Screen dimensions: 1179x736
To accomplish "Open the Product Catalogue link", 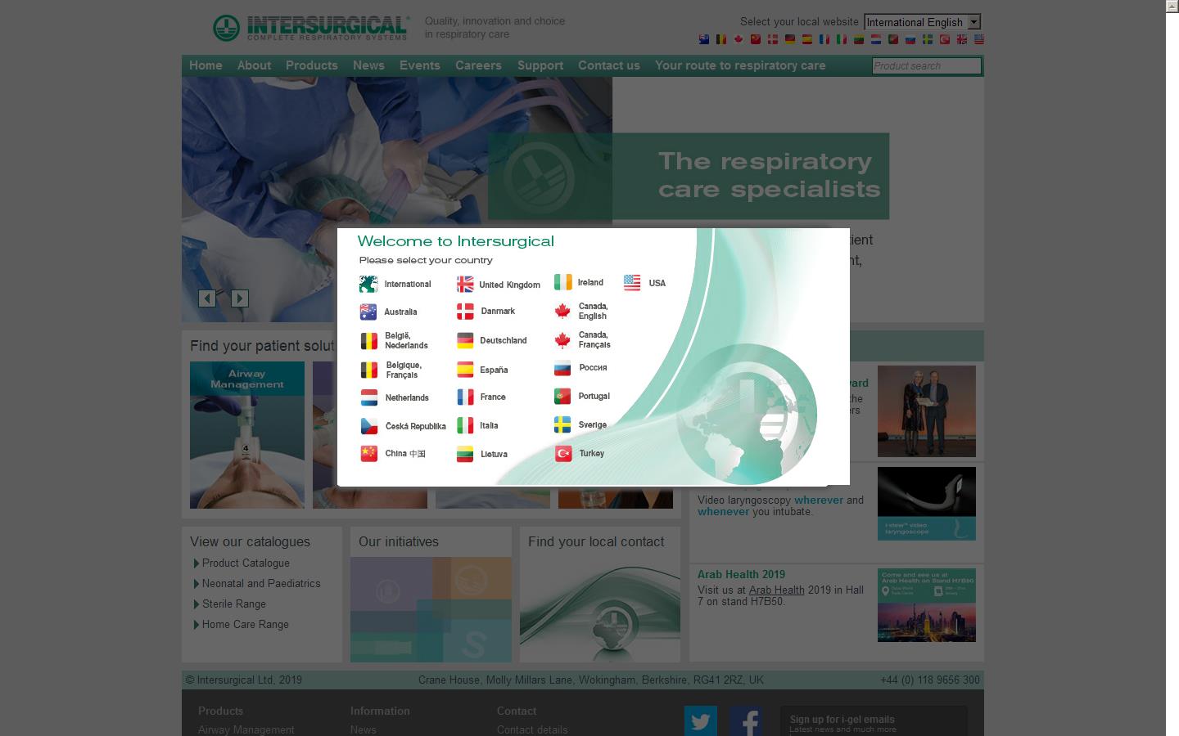I will [246, 563].
